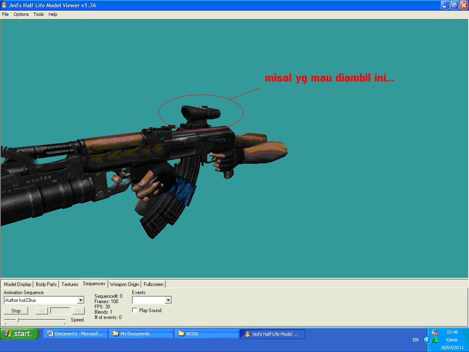Click the EN language bar indicator
This screenshot has height=352, width=469.
416,339
